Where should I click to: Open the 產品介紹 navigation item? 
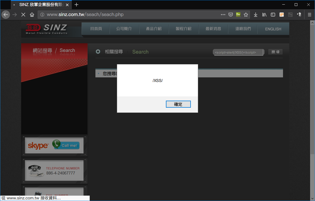(154, 29)
